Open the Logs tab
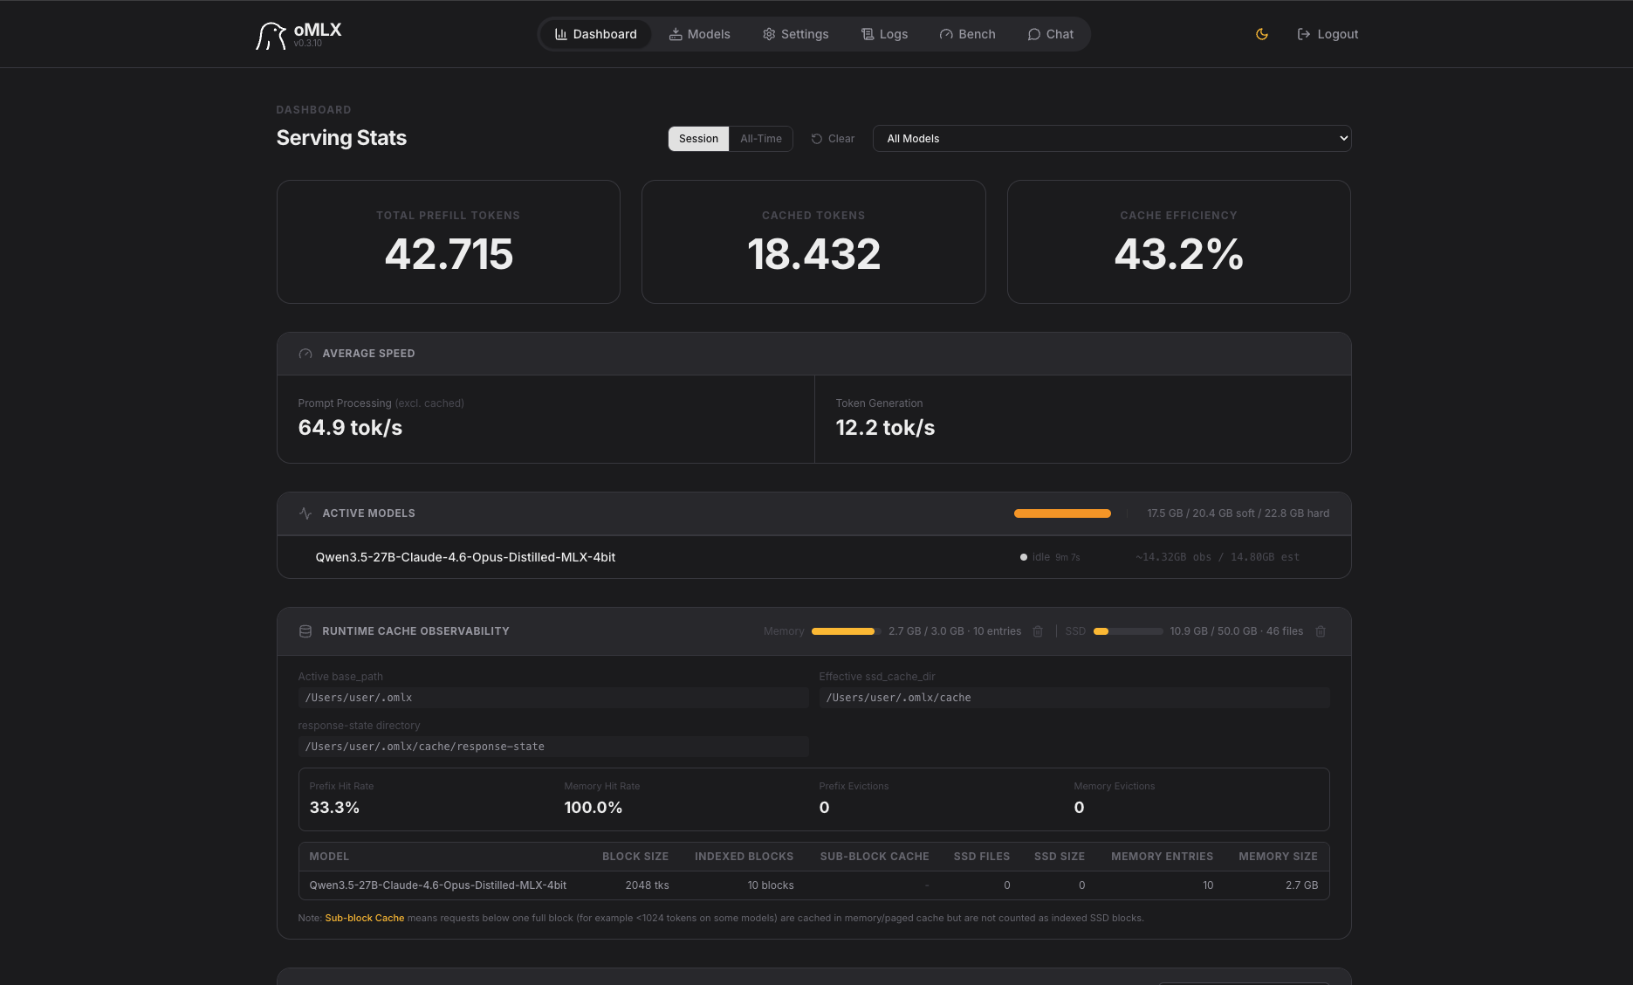Screen dimensions: 1633x985 point(884,34)
